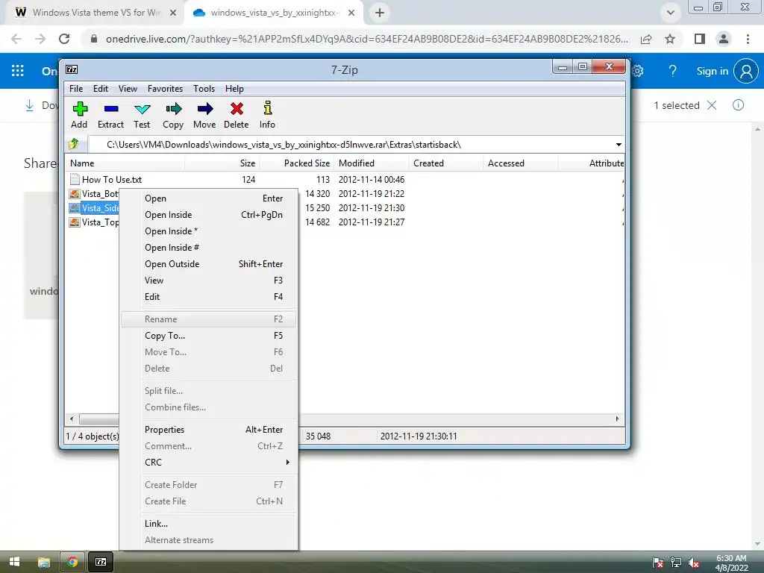764x573 pixels.
Task: Click the Chrome address bar URL
Action: (367, 39)
